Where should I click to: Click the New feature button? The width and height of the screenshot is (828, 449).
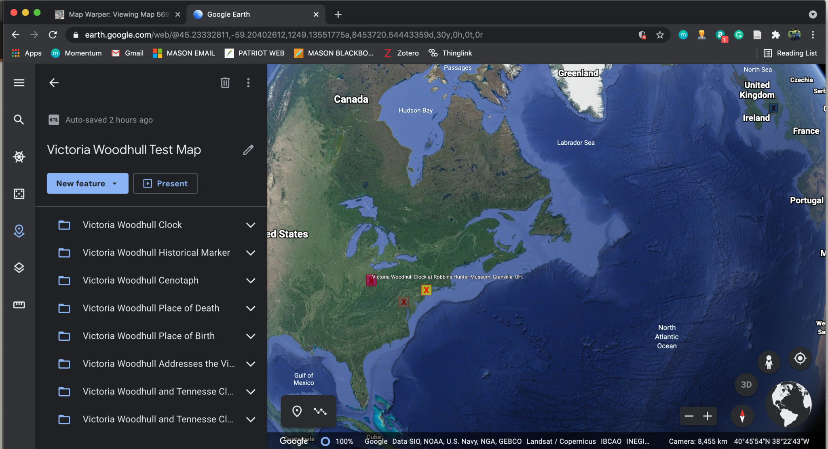pyautogui.click(x=85, y=183)
